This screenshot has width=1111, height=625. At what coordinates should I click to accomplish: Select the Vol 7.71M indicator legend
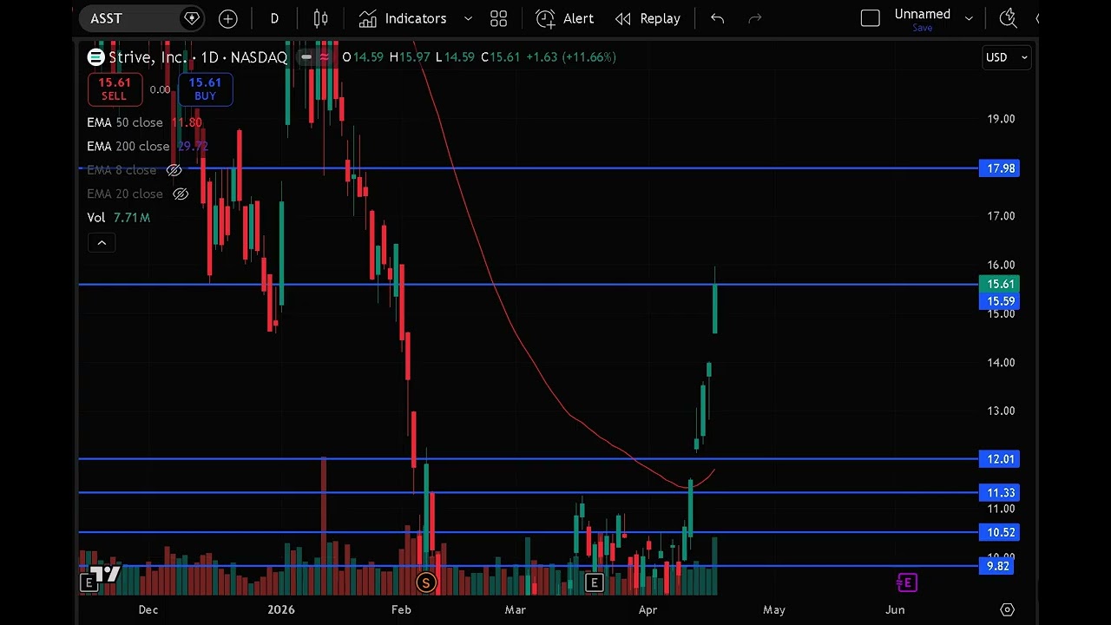pos(119,217)
